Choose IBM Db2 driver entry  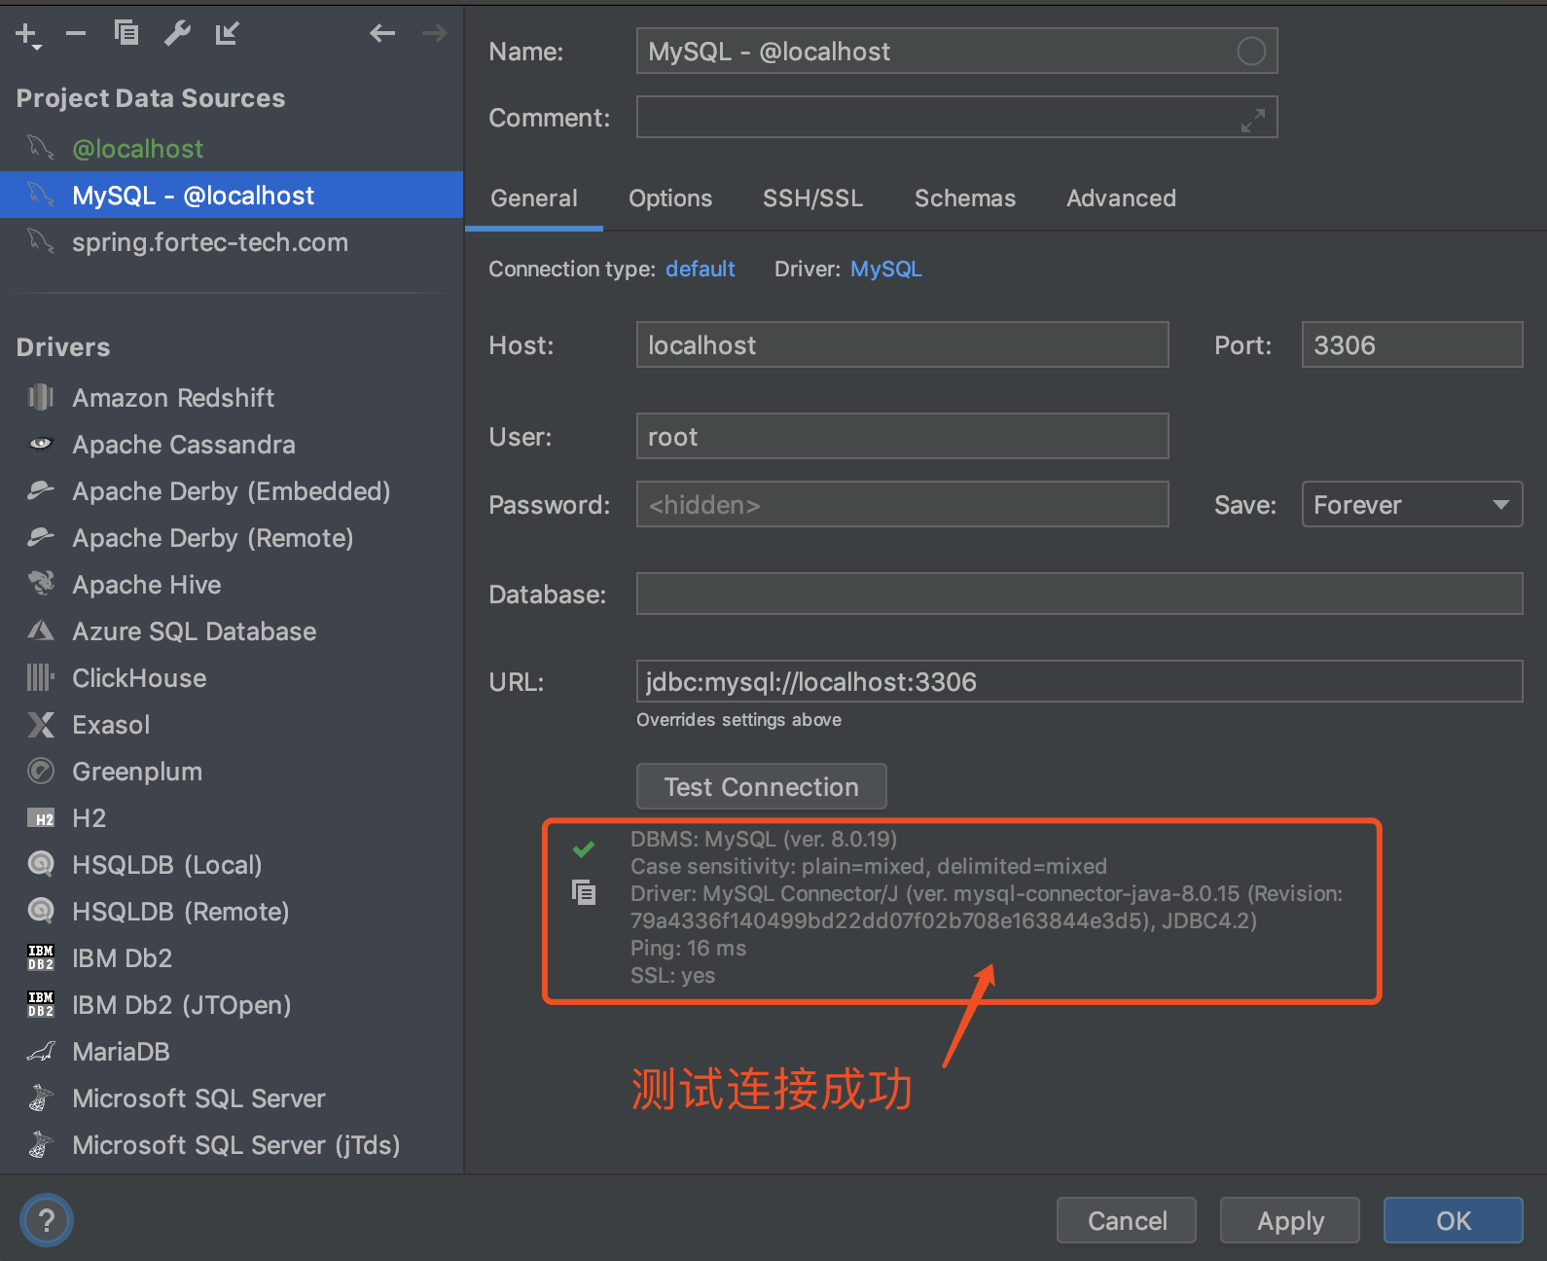232,957
